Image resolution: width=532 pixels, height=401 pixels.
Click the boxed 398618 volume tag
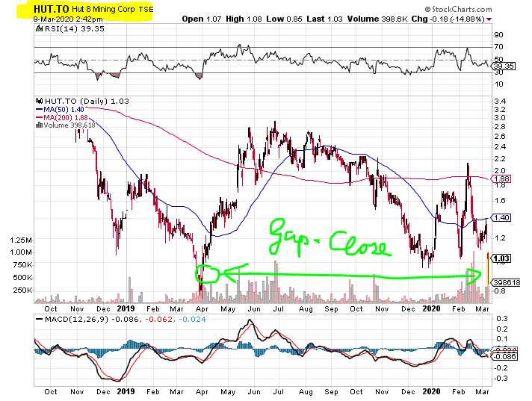tap(507, 282)
